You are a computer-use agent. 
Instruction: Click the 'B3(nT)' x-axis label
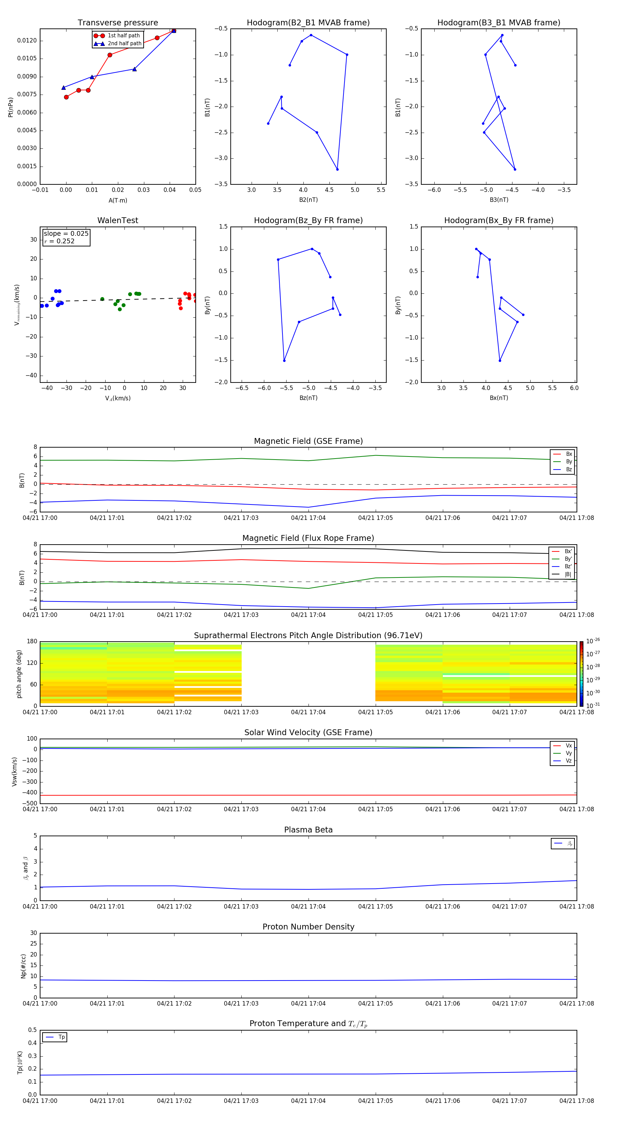499,200
